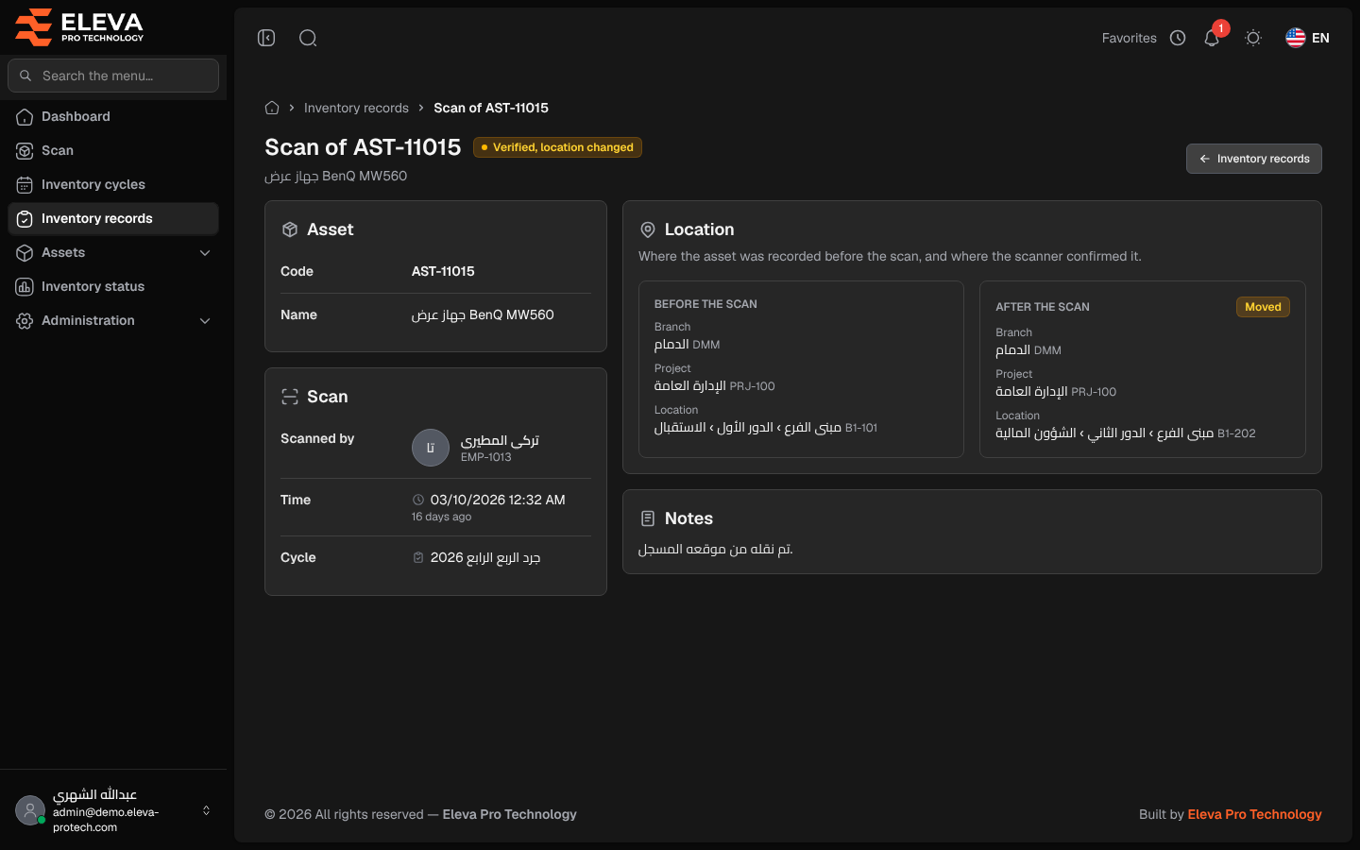The height and width of the screenshot is (850, 1360).
Task: Open user account switcher chevrons
Action: click(206, 810)
